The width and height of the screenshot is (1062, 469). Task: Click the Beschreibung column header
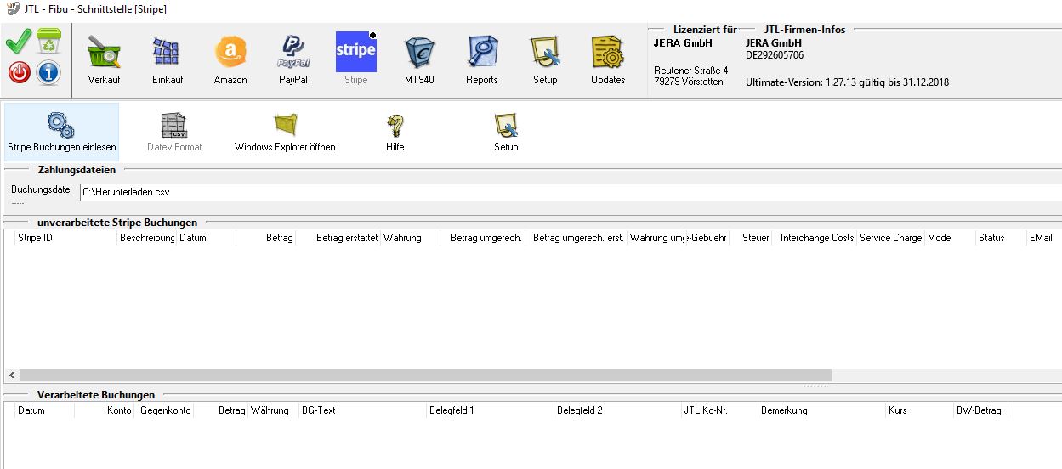pos(147,238)
